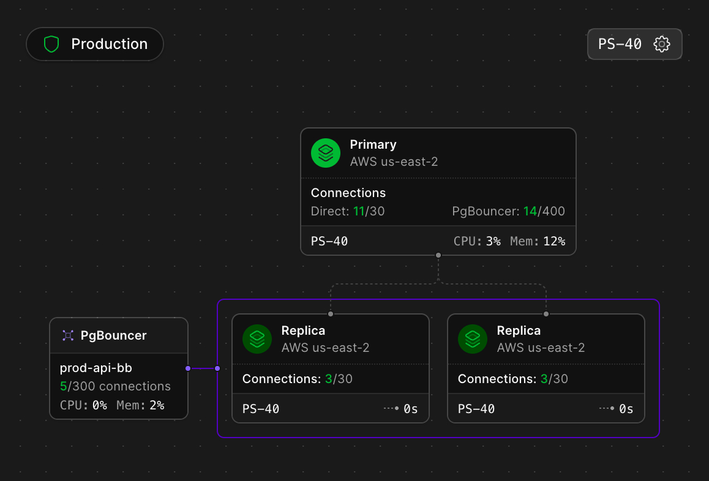The width and height of the screenshot is (709, 481).
Task: Click the left Replica's Connections 3/30 row
Action: (x=298, y=379)
